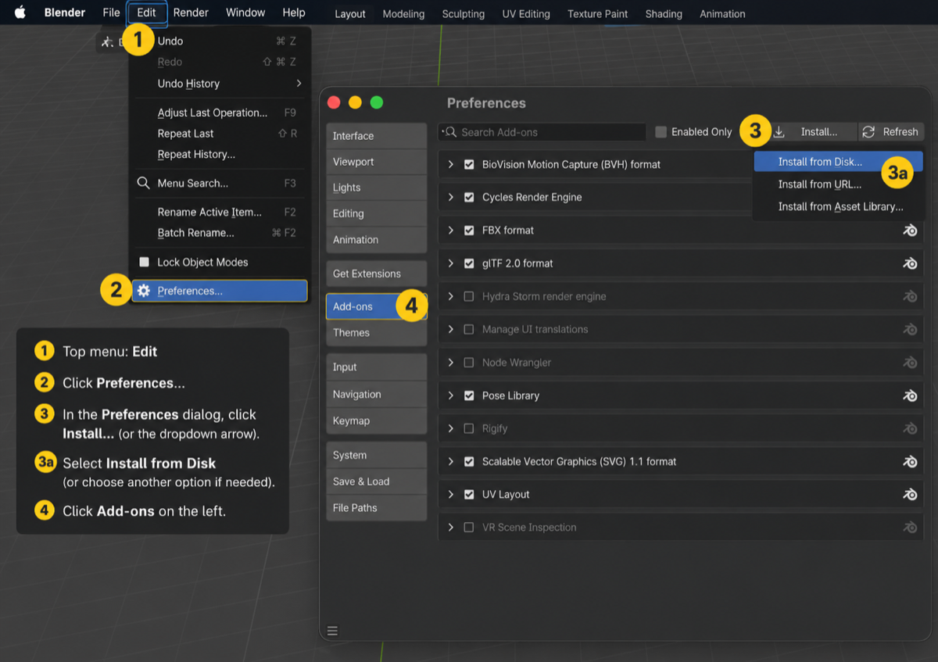Screen dimensions: 938x662
Task: Open the Window menu
Action: 245,13
